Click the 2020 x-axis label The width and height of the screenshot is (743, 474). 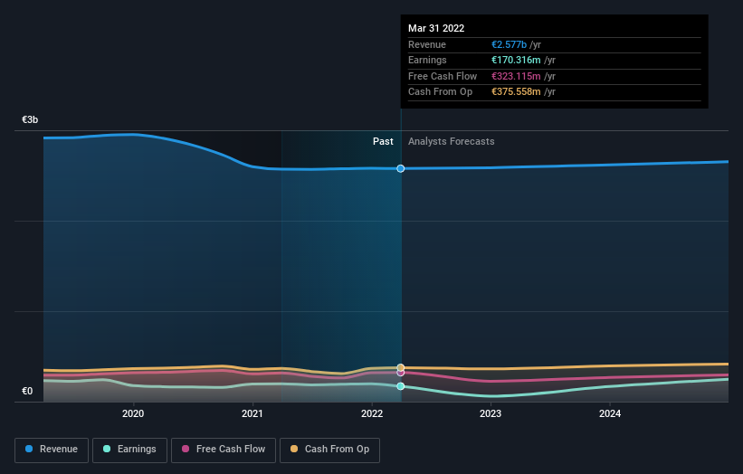[133, 413]
